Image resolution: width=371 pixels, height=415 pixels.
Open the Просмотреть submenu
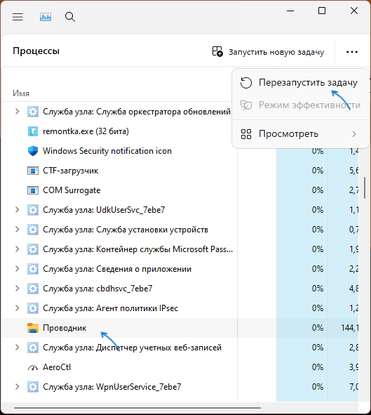click(300, 134)
